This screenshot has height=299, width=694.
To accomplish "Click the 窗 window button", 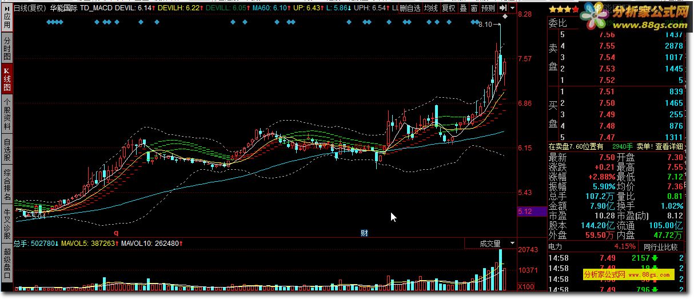I will pos(474,9).
